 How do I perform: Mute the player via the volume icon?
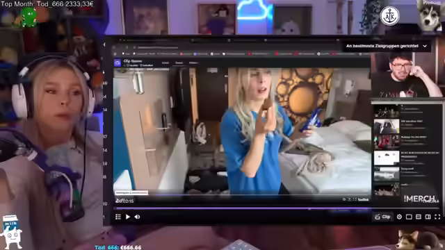pyautogui.click(x=138, y=217)
